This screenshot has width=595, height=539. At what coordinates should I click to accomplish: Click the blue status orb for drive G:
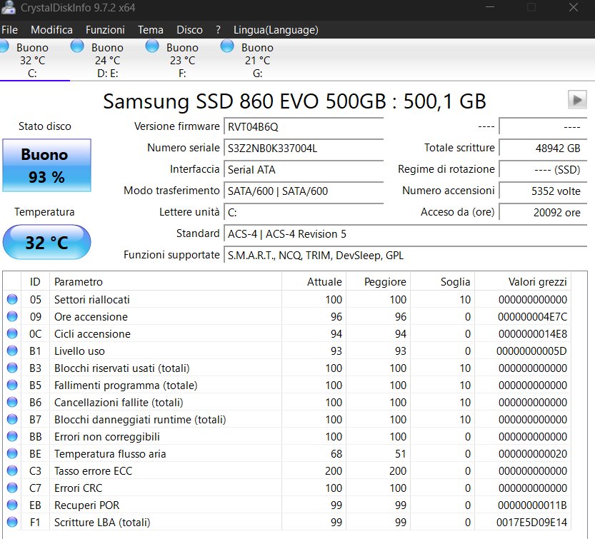pyautogui.click(x=227, y=46)
